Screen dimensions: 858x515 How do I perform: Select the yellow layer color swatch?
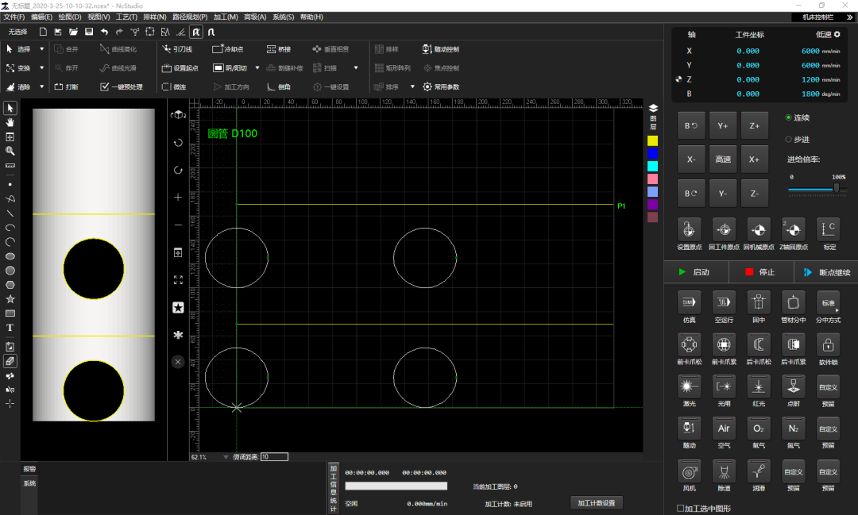[652, 140]
